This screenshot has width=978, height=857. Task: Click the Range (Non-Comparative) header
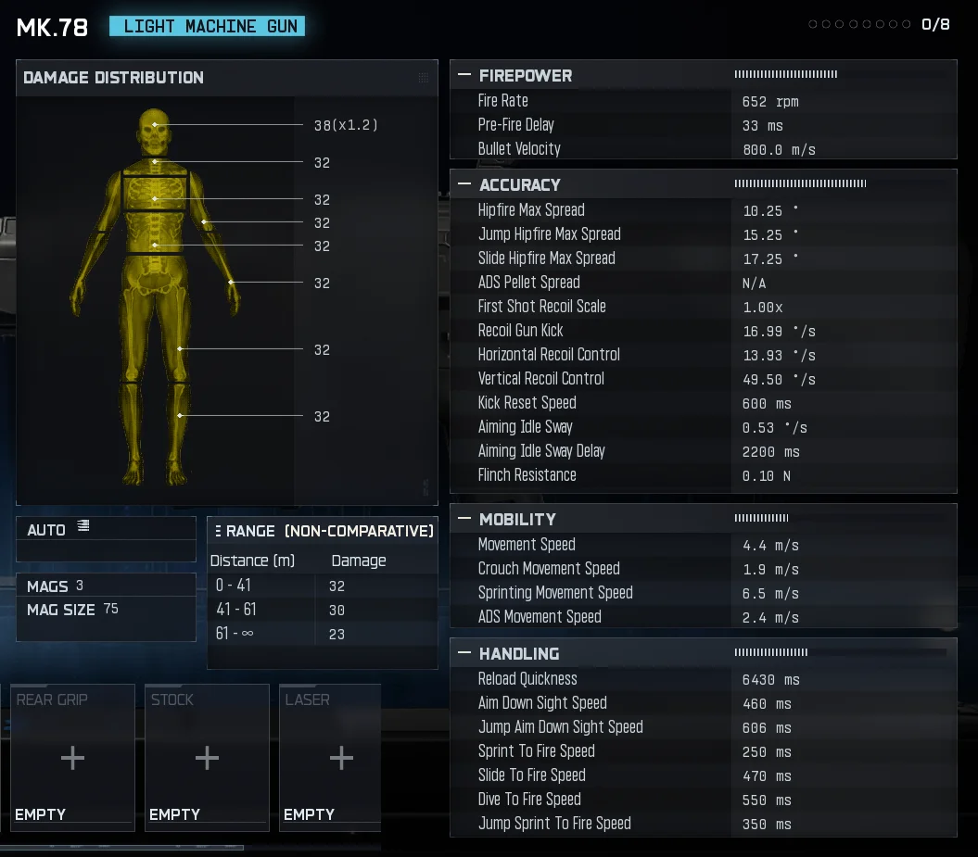point(329,531)
